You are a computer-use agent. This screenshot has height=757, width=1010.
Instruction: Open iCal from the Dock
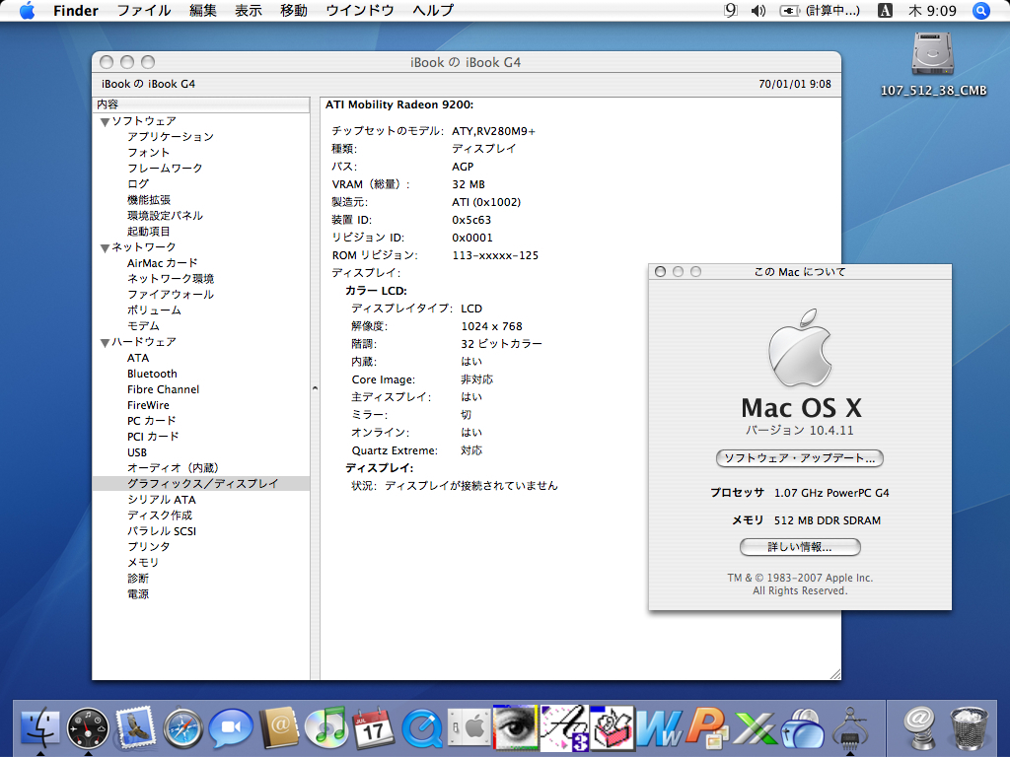[373, 729]
